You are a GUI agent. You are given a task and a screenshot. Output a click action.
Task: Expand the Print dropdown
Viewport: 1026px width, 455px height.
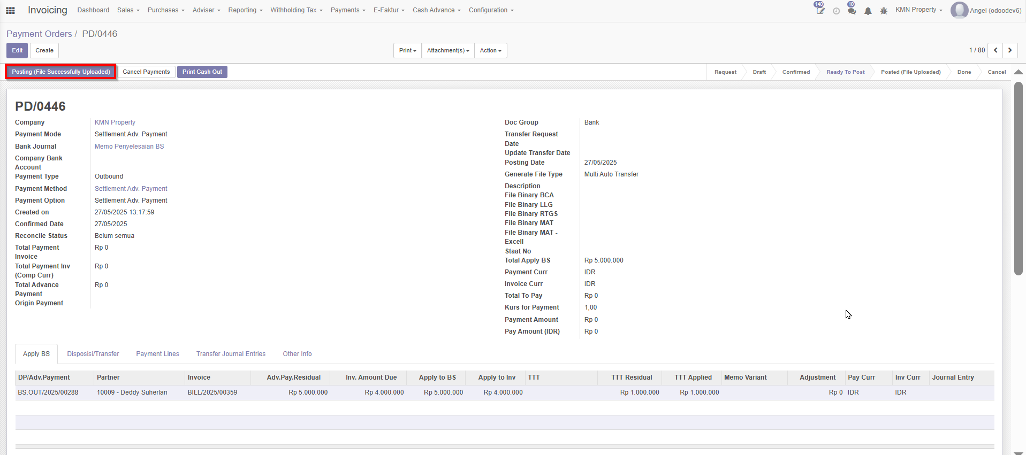[x=407, y=50]
